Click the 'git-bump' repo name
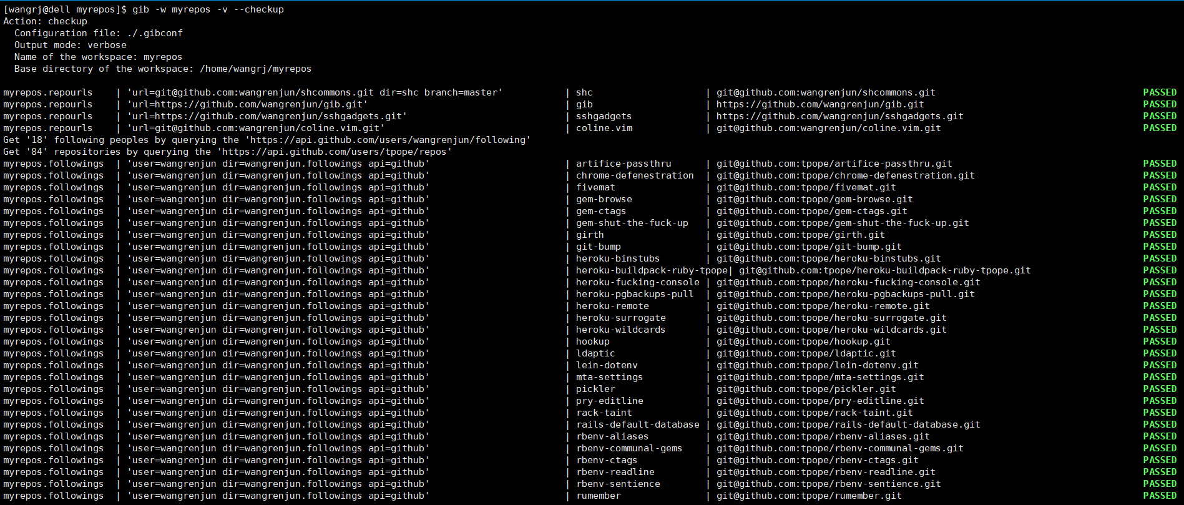 coord(599,247)
